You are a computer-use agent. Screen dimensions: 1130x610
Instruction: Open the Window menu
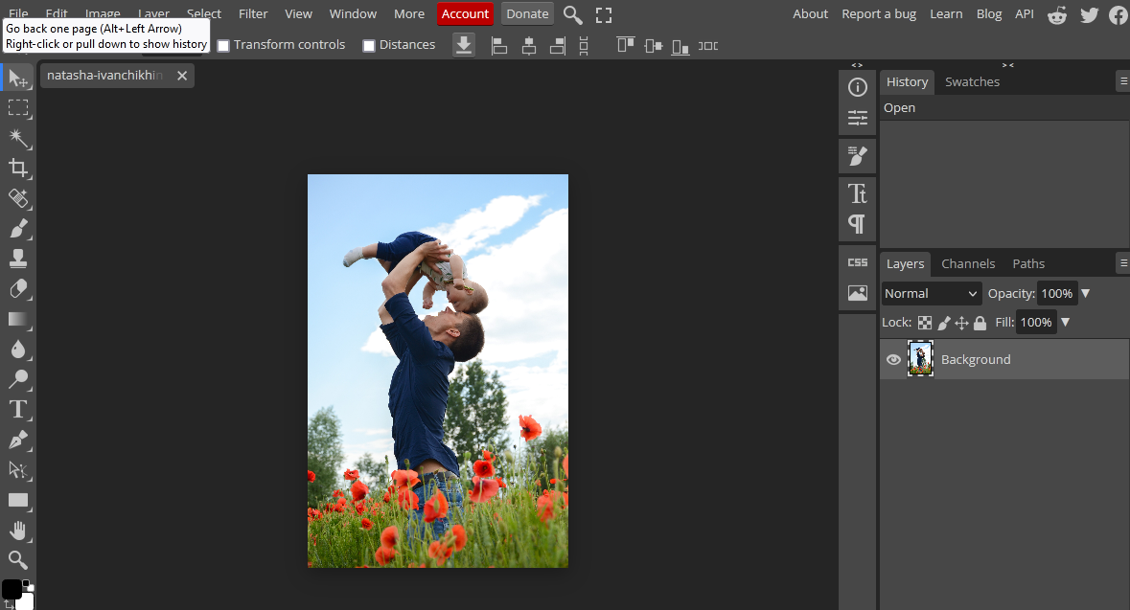click(x=353, y=13)
